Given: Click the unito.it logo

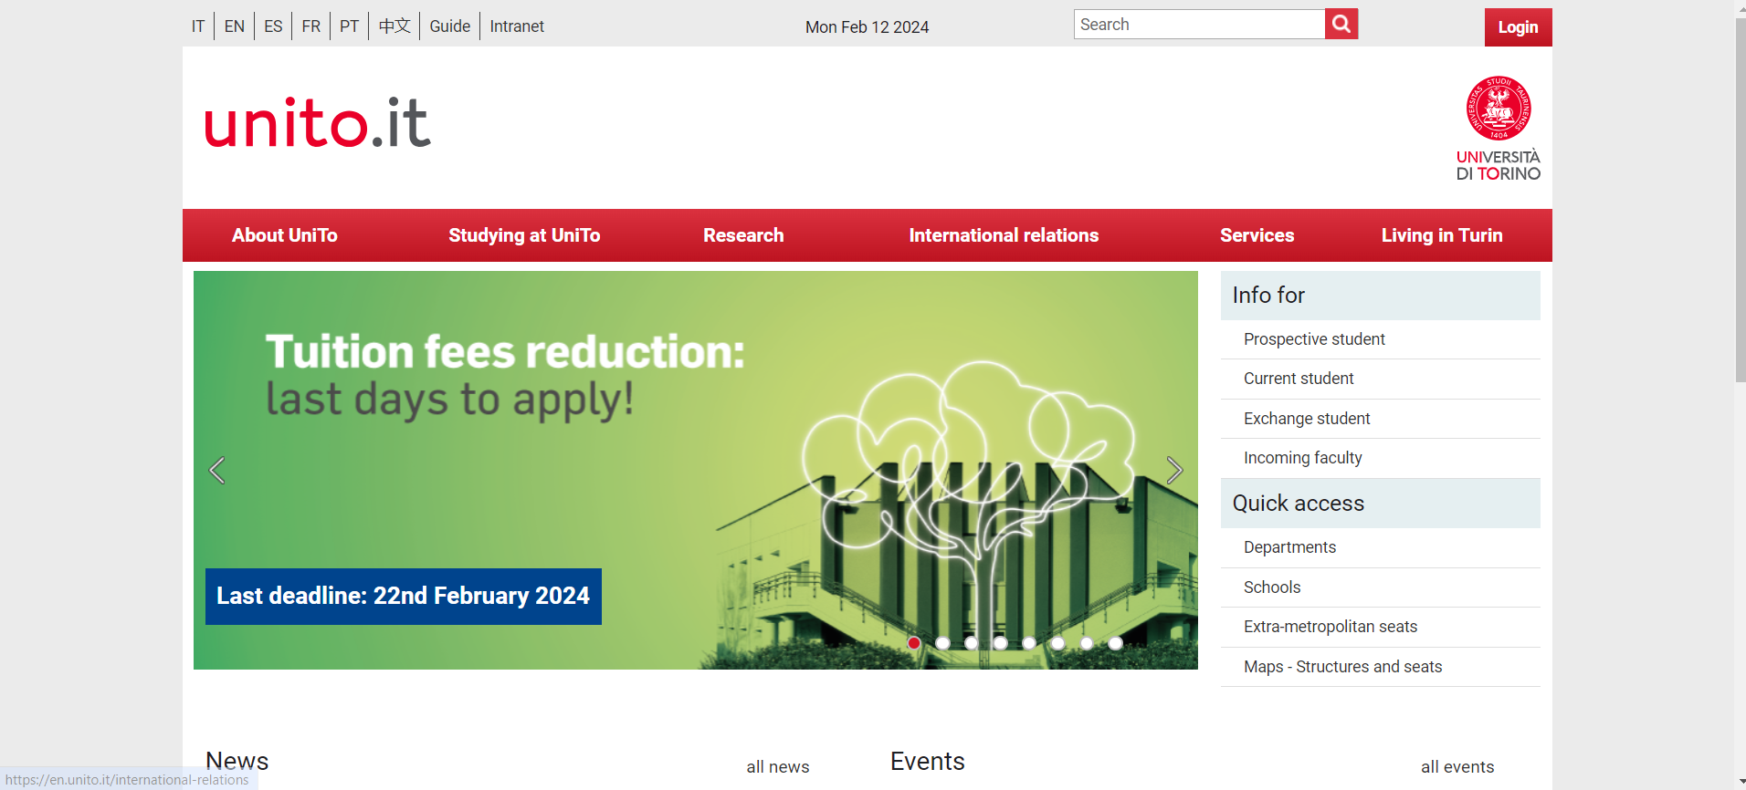Looking at the screenshot, I should 317,123.
